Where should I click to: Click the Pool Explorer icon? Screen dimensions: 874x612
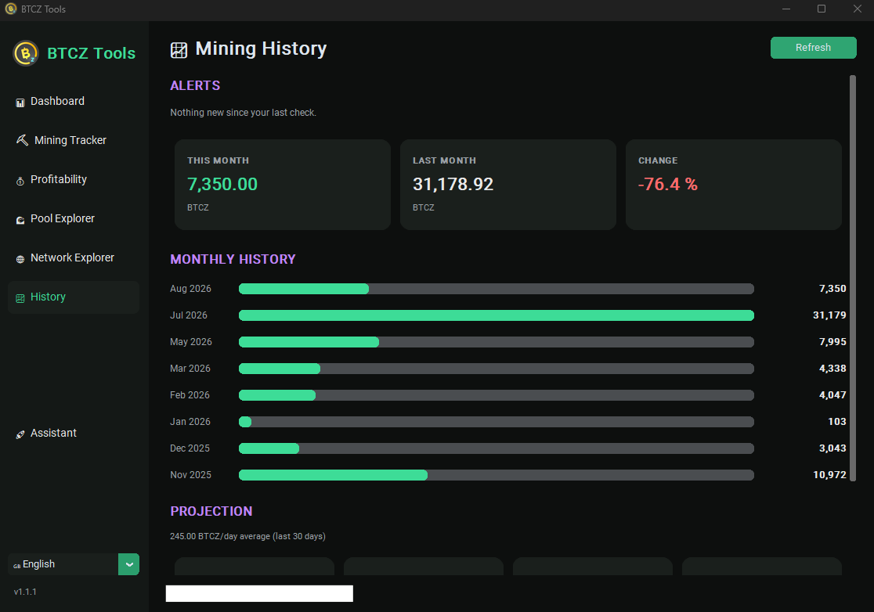(20, 220)
